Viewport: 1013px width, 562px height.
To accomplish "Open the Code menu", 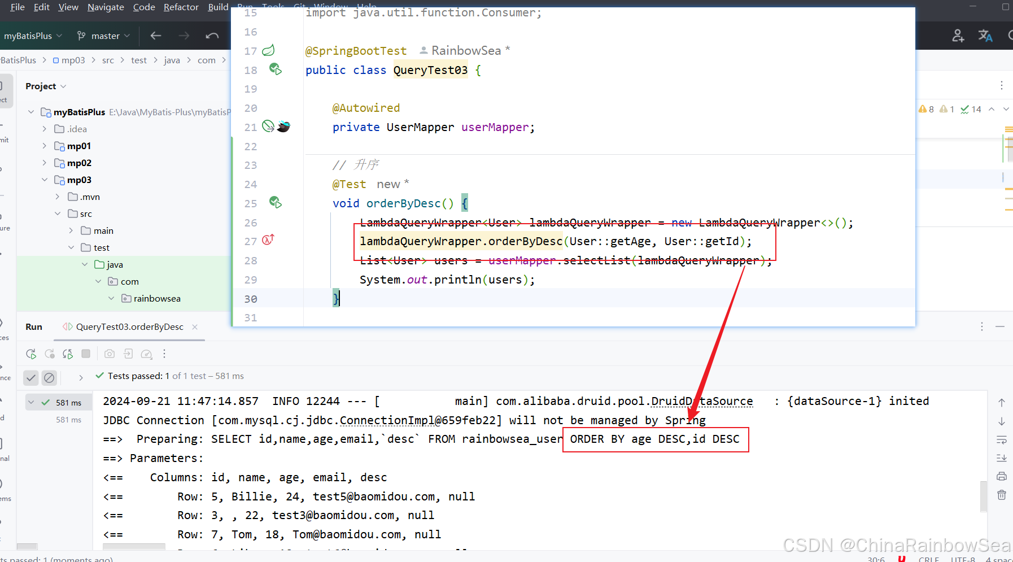I will tap(144, 7).
